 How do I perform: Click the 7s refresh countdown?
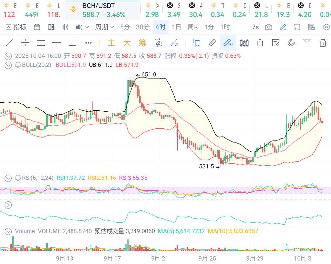[255, 27]
